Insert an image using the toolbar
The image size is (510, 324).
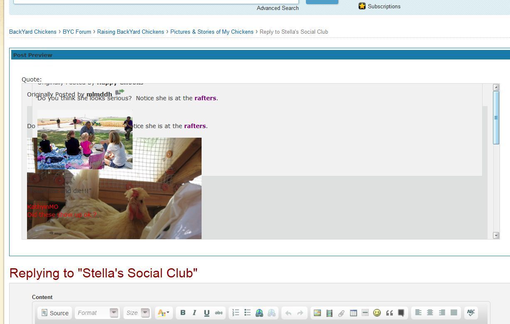coord(317,313)
